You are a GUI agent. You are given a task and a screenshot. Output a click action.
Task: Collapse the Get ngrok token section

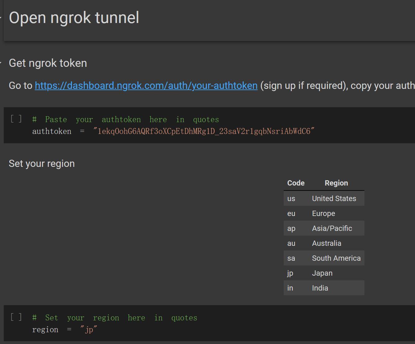click(x=1, y=63)
